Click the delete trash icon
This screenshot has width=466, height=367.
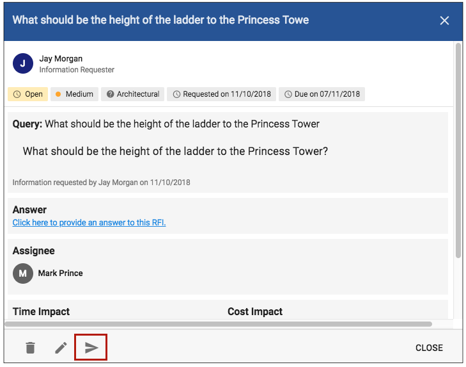[x=30, y=348]
